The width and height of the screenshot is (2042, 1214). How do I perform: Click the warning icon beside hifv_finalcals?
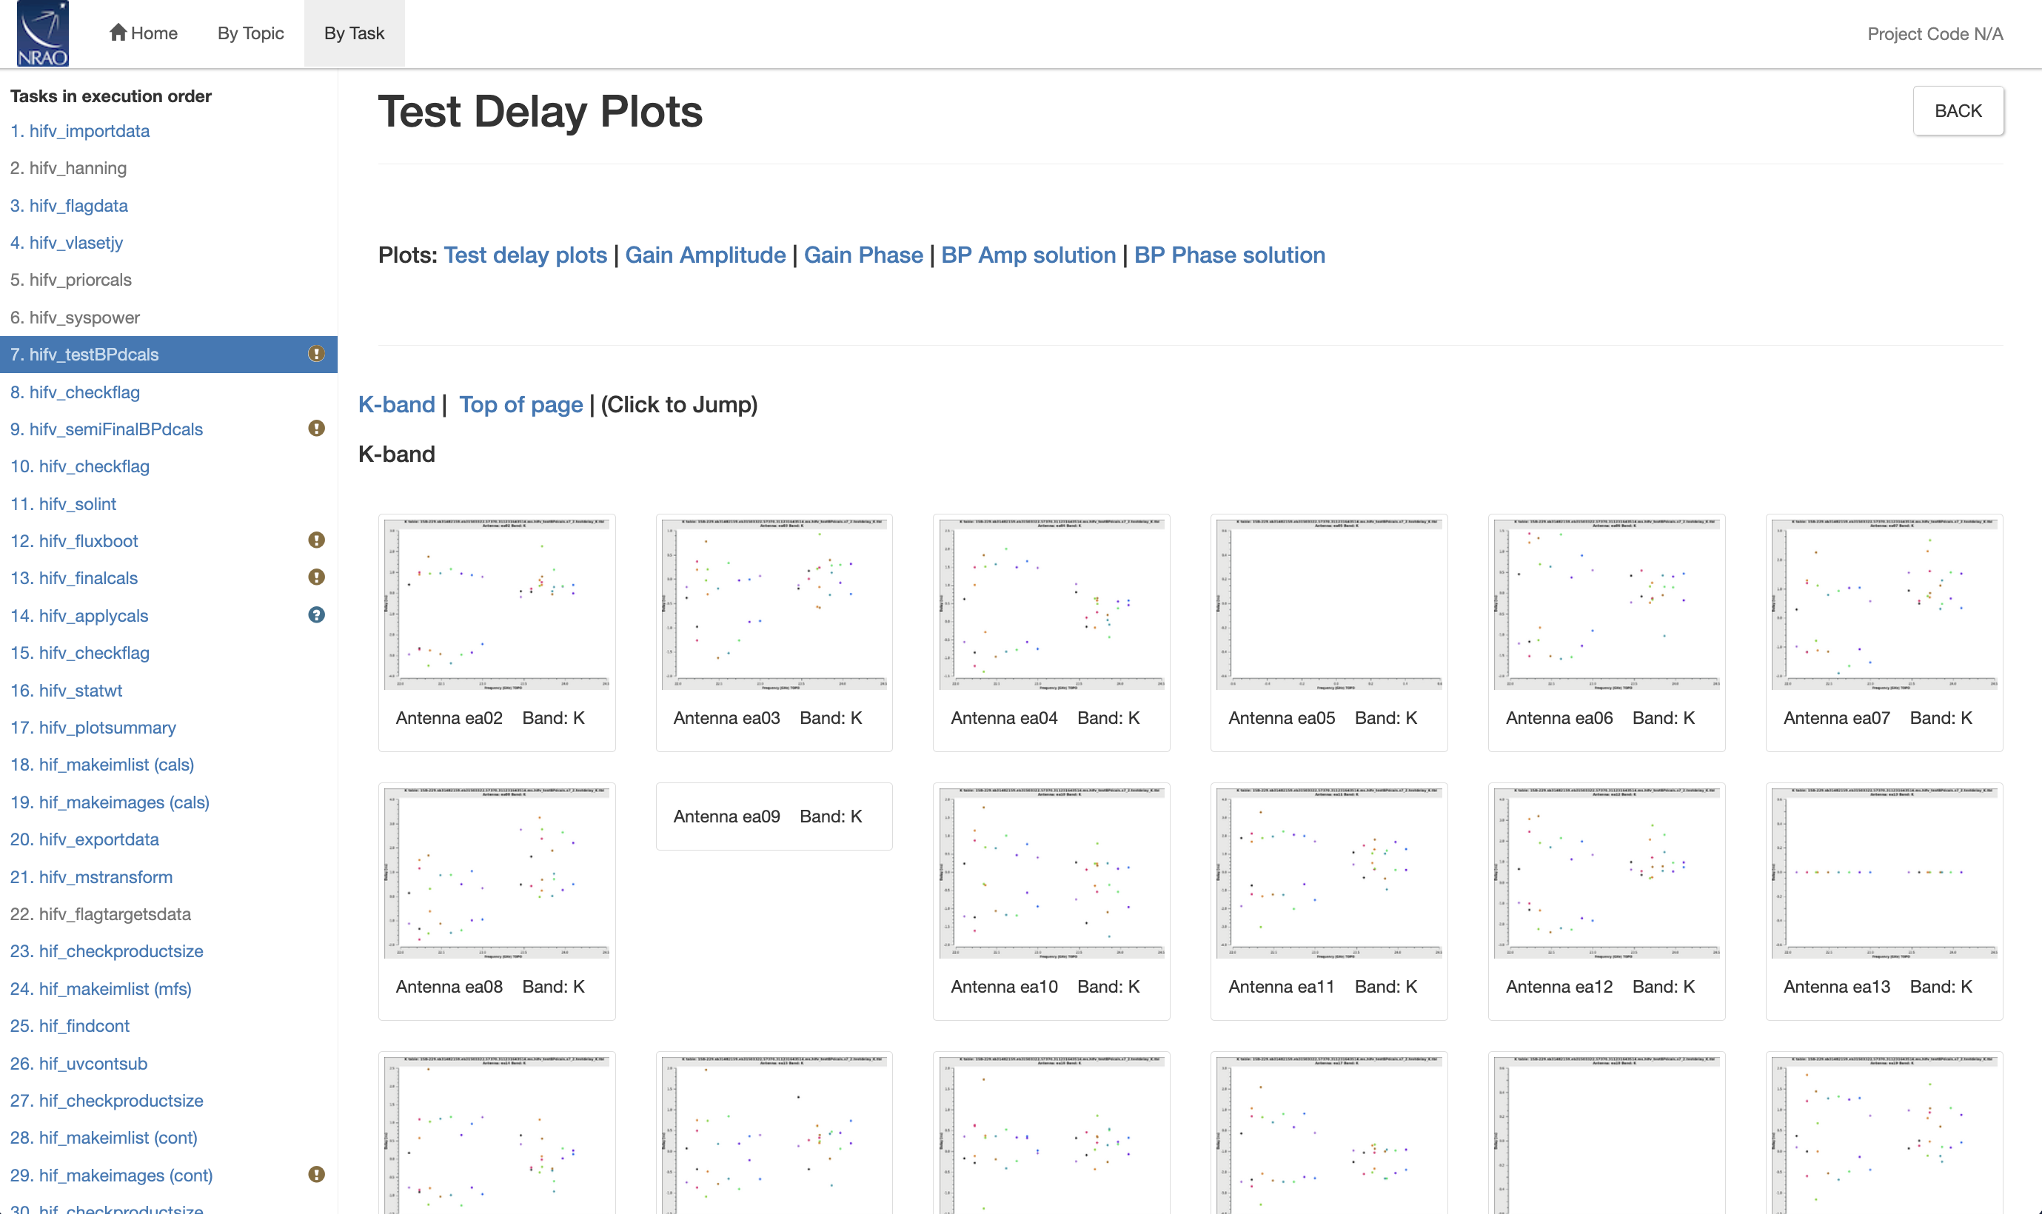tap(316, 577)
